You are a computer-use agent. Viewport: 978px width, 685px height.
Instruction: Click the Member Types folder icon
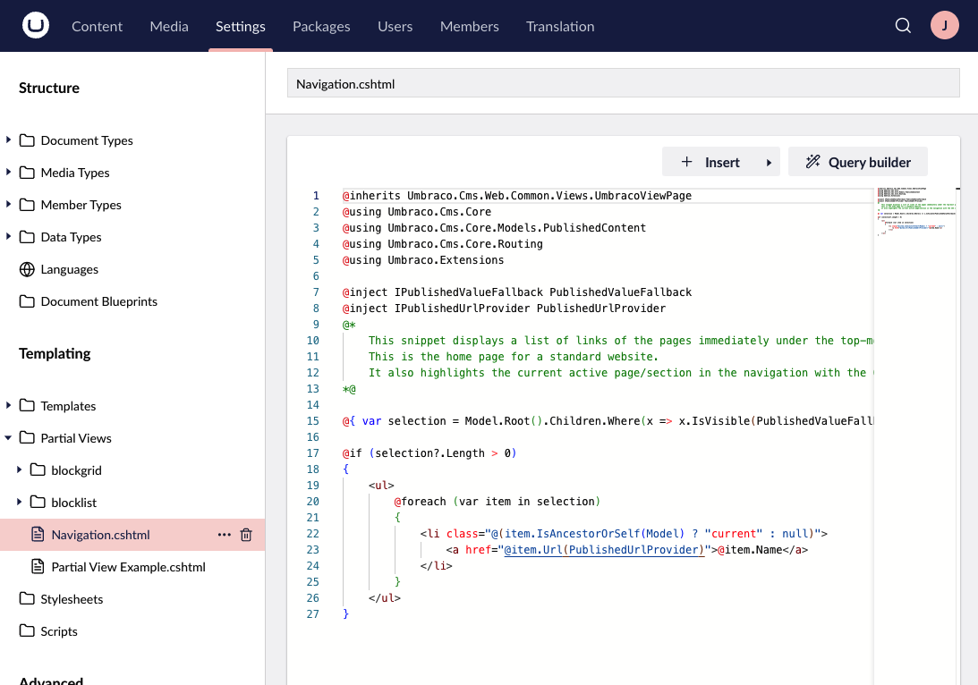pyautogui.click(x=27, y=205)
